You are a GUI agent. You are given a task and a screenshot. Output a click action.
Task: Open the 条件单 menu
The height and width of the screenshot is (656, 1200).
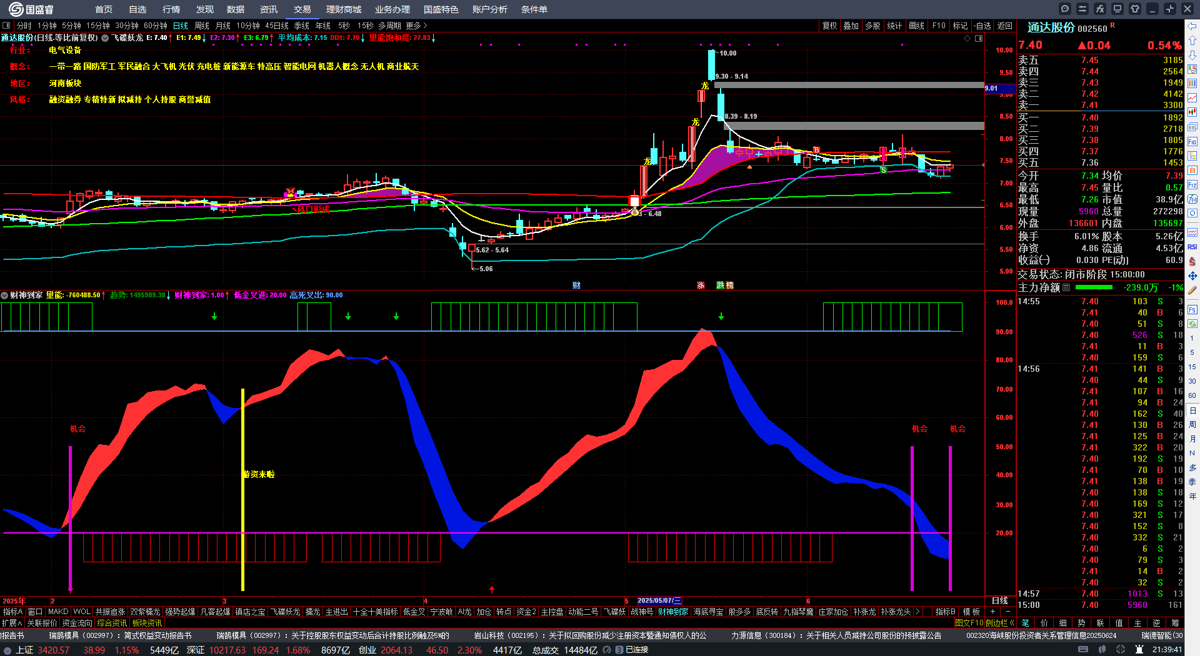(534, 9)
